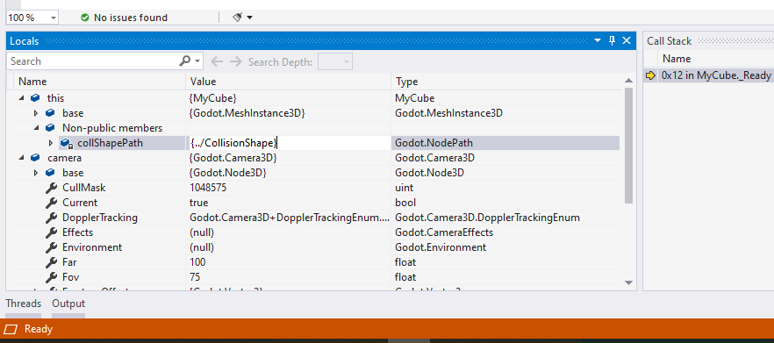Click the search magnifier icon in Locals
This screenshot has width=774, height=343.
(185, 61)
